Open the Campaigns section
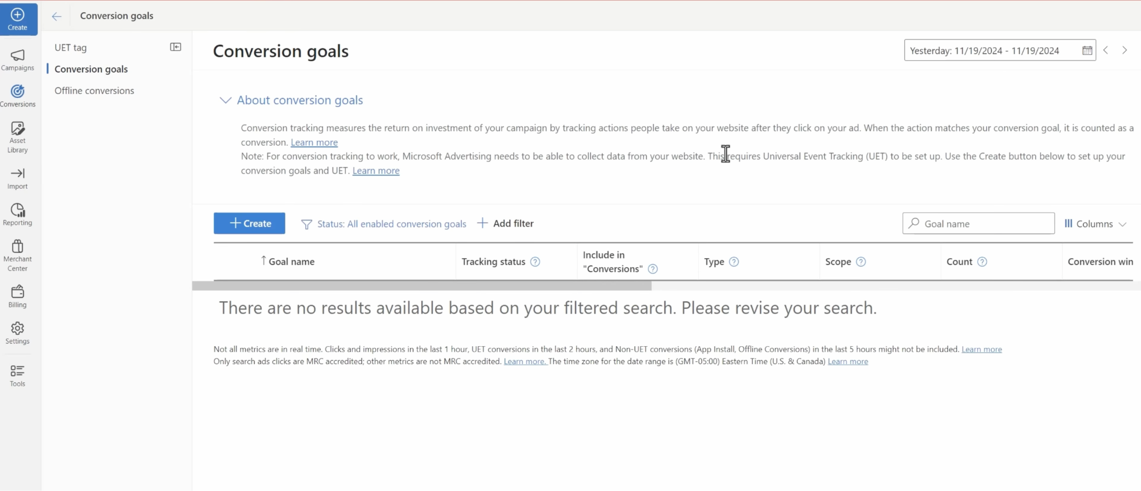 pos(18,60)
